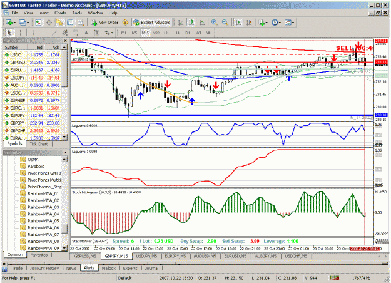391x283 pixels.
Task: Click Market Watch scroll down arrow
Action: pos(64,137)
